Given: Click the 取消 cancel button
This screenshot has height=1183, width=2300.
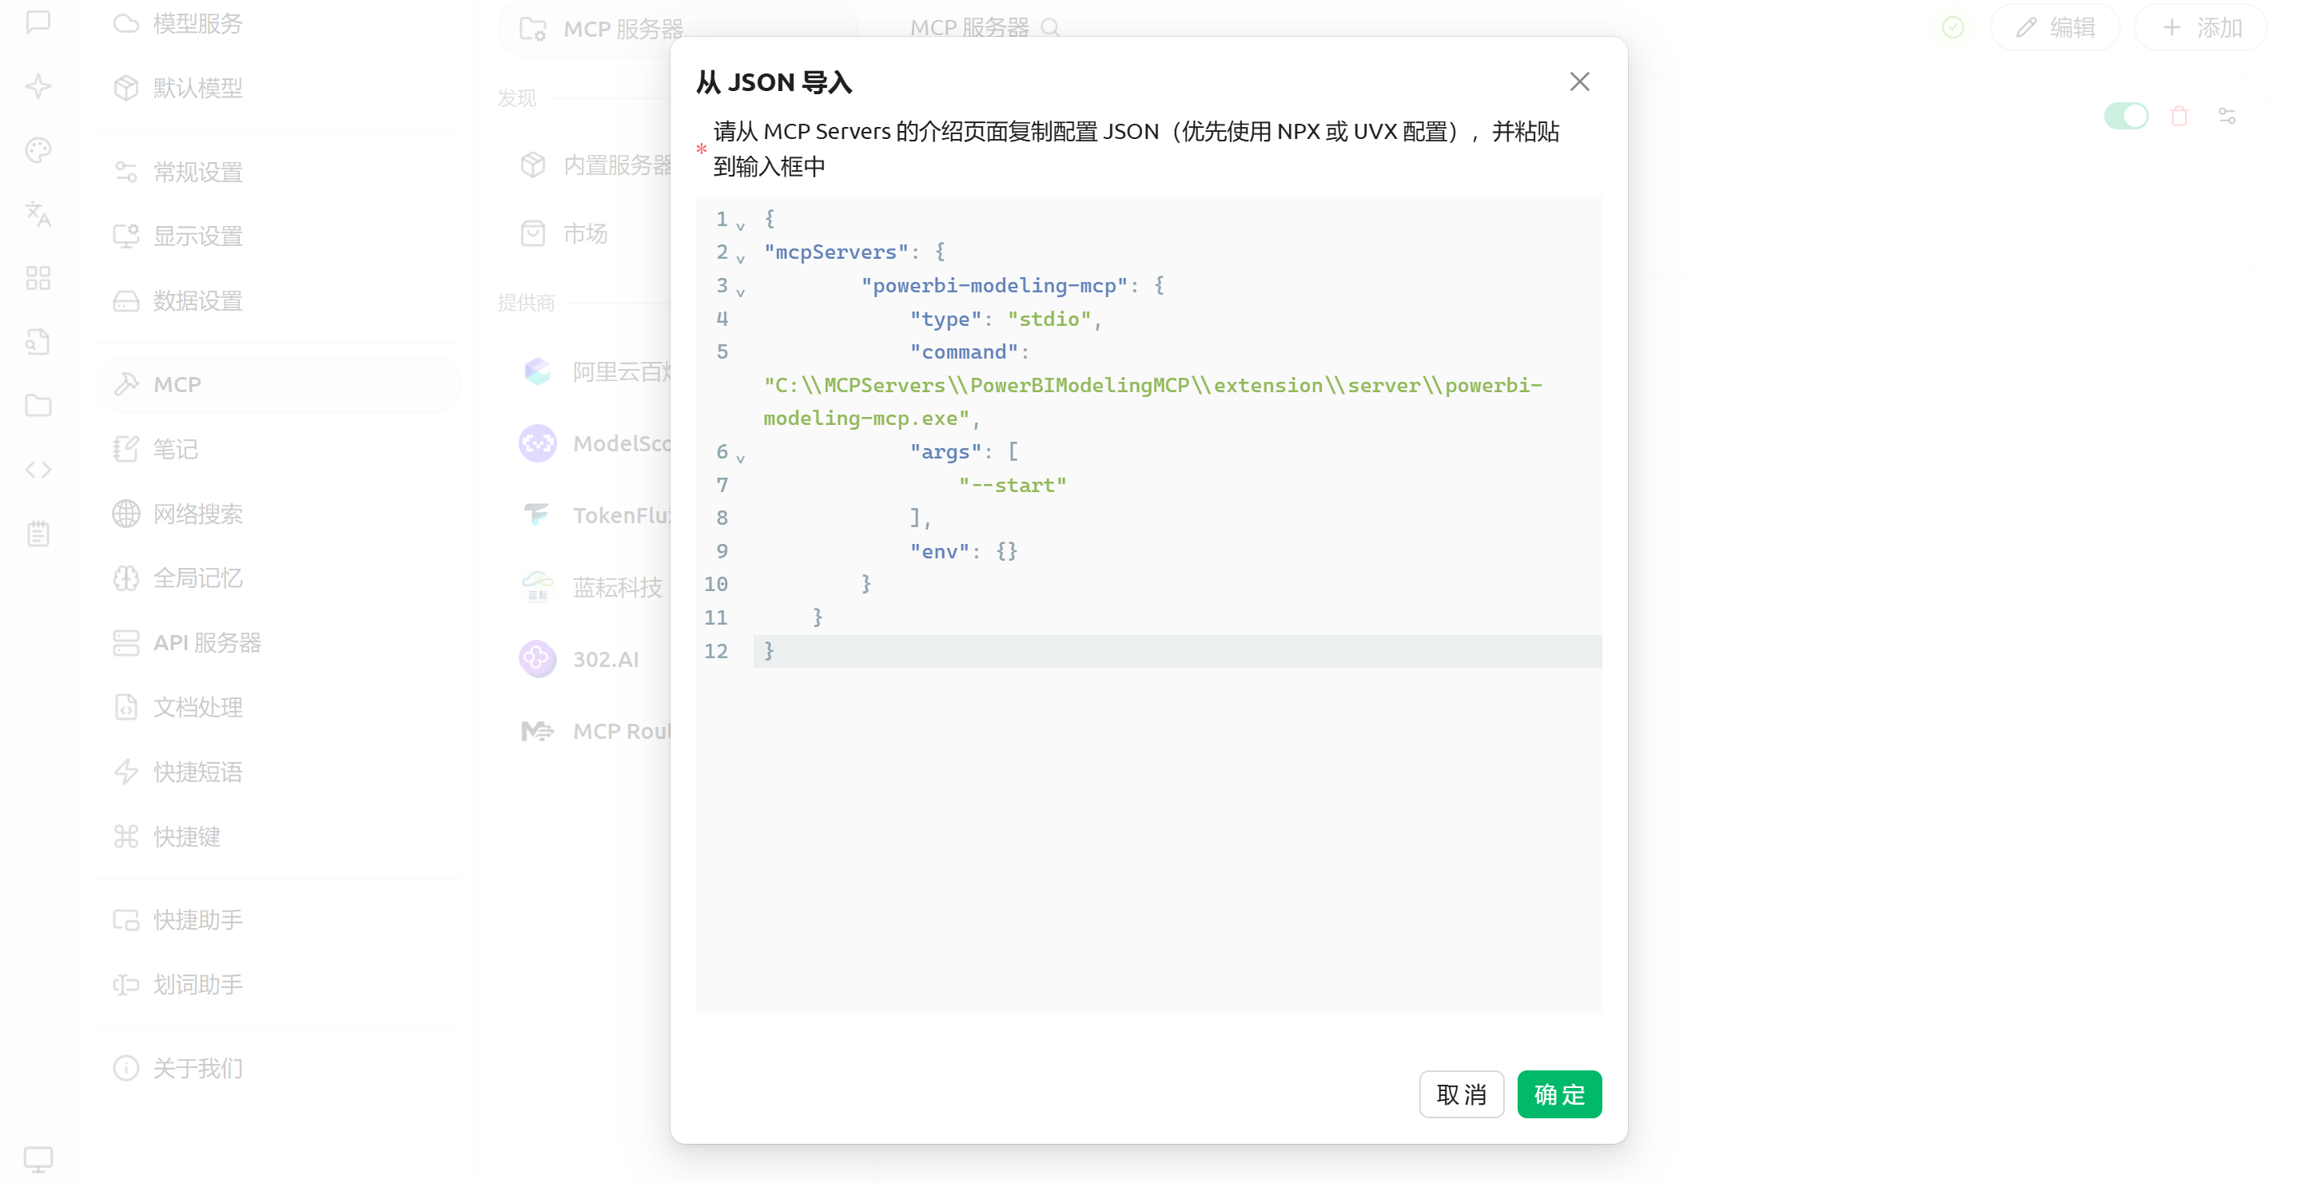Looking at the screenshot, I should (x=1461, y=1094).
